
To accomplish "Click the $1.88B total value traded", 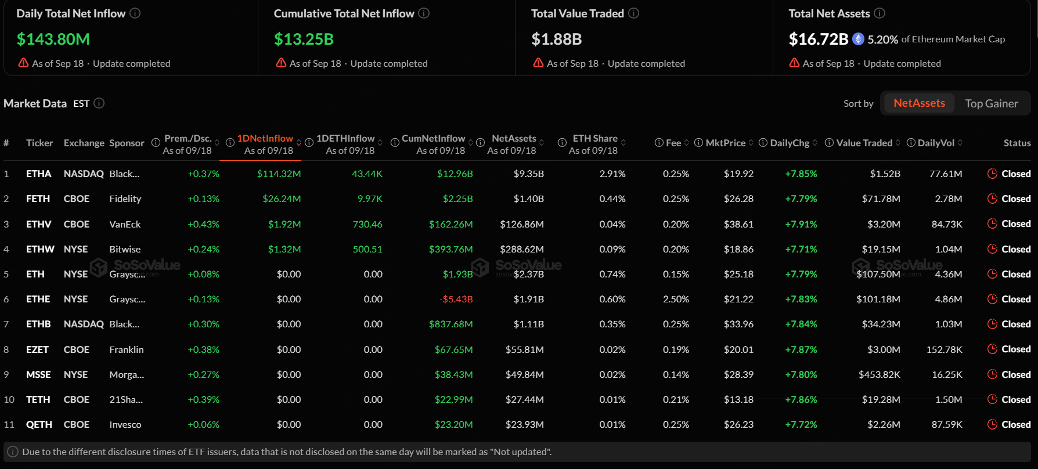I will pos(556,39).
